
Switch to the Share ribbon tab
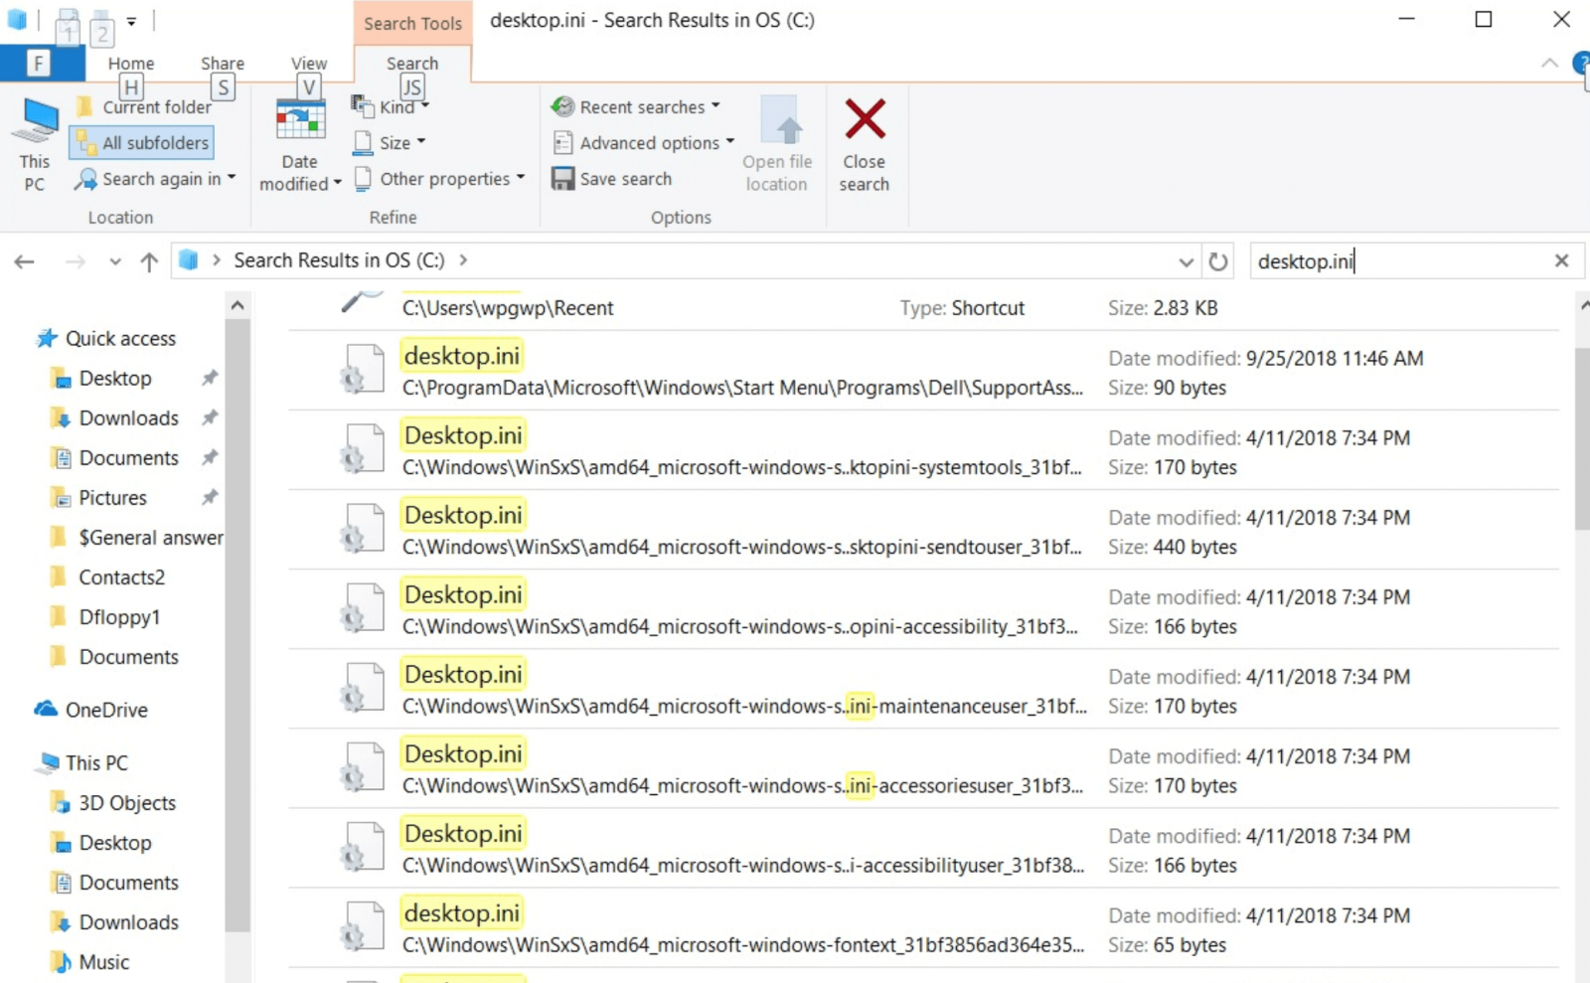click(222, 64)
